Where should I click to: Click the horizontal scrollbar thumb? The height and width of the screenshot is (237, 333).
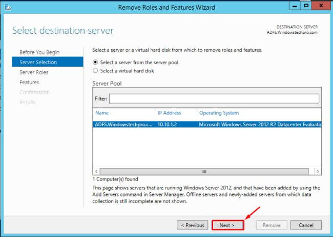pos(204,171)
